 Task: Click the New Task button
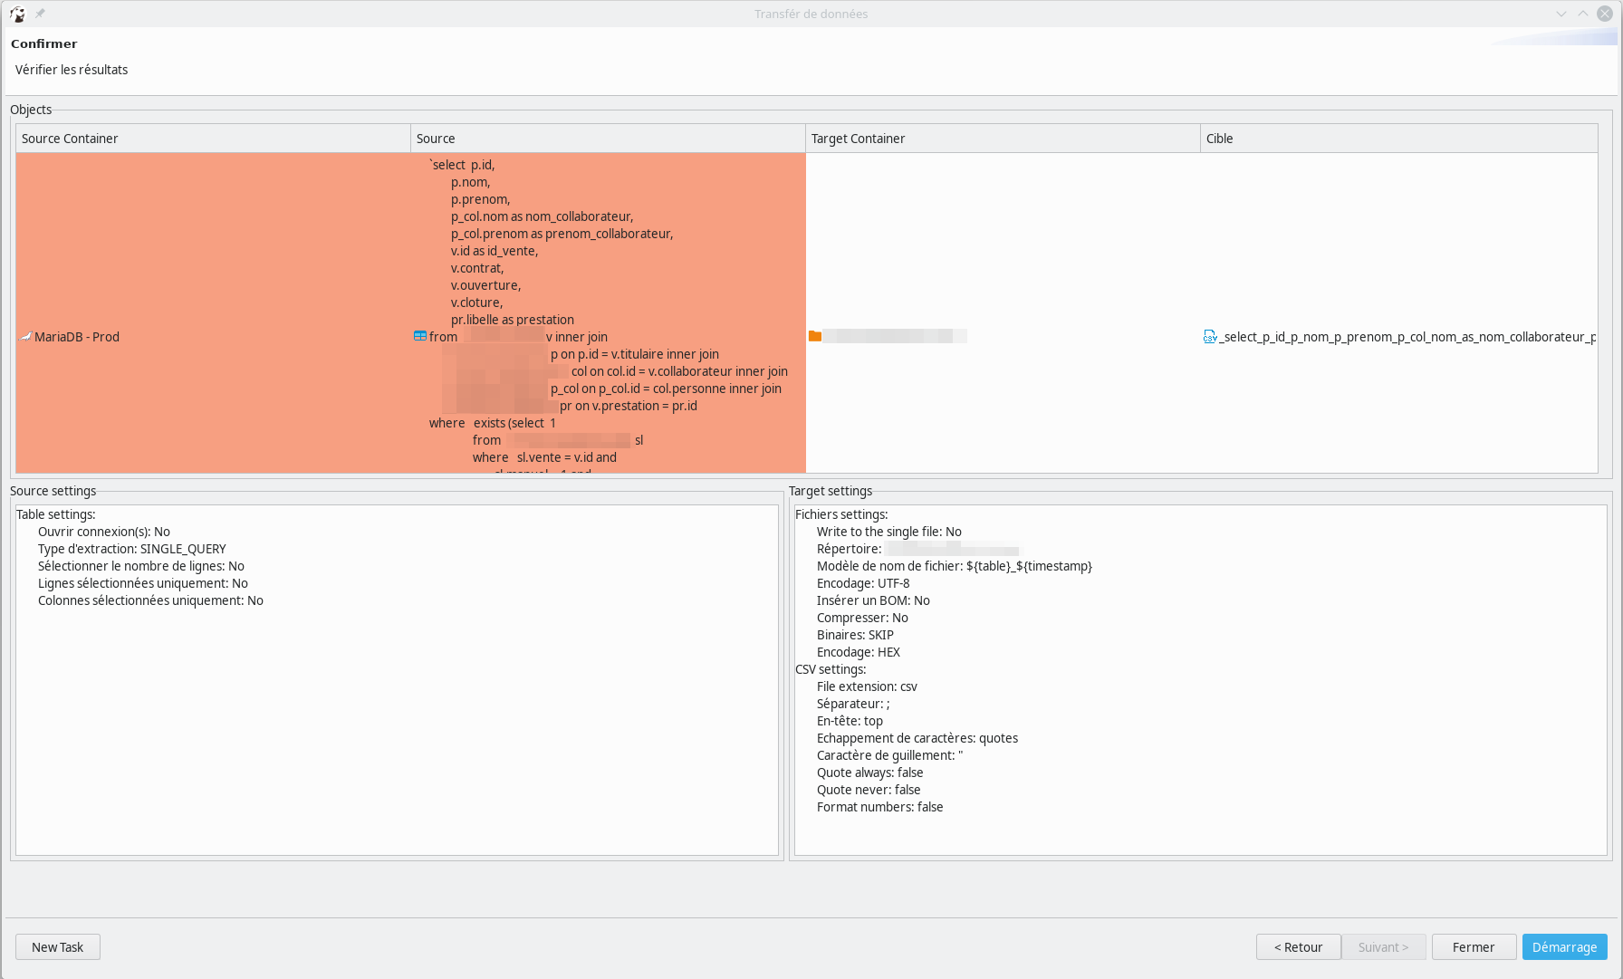coord(58,947)
